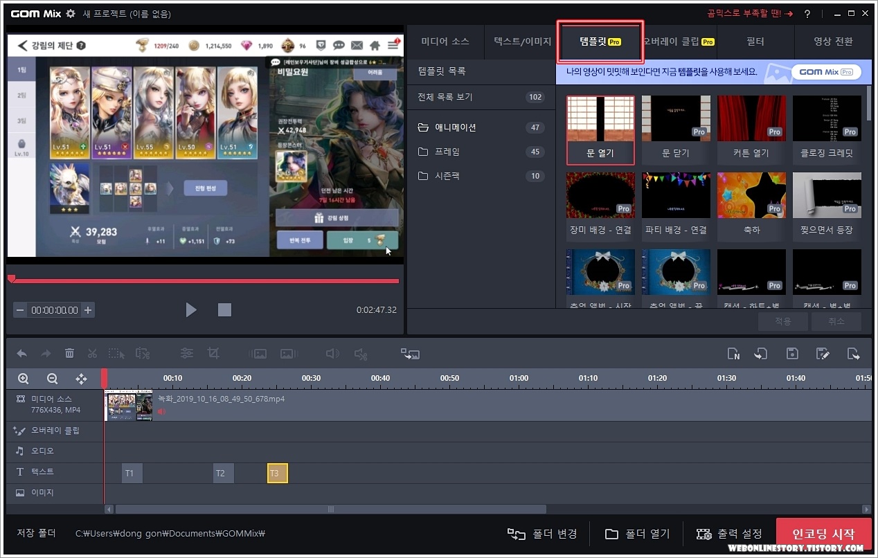Click the open project icon
This screenshot has width=878, height=558.
(761, 354)
